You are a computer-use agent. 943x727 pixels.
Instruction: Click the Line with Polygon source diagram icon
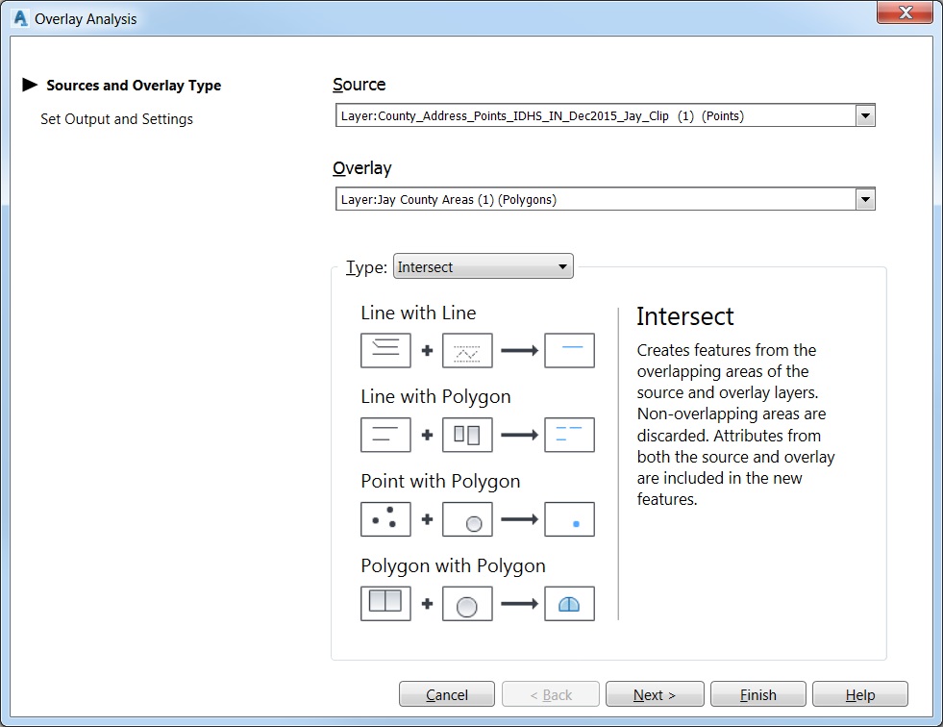[x=385, y=435]
